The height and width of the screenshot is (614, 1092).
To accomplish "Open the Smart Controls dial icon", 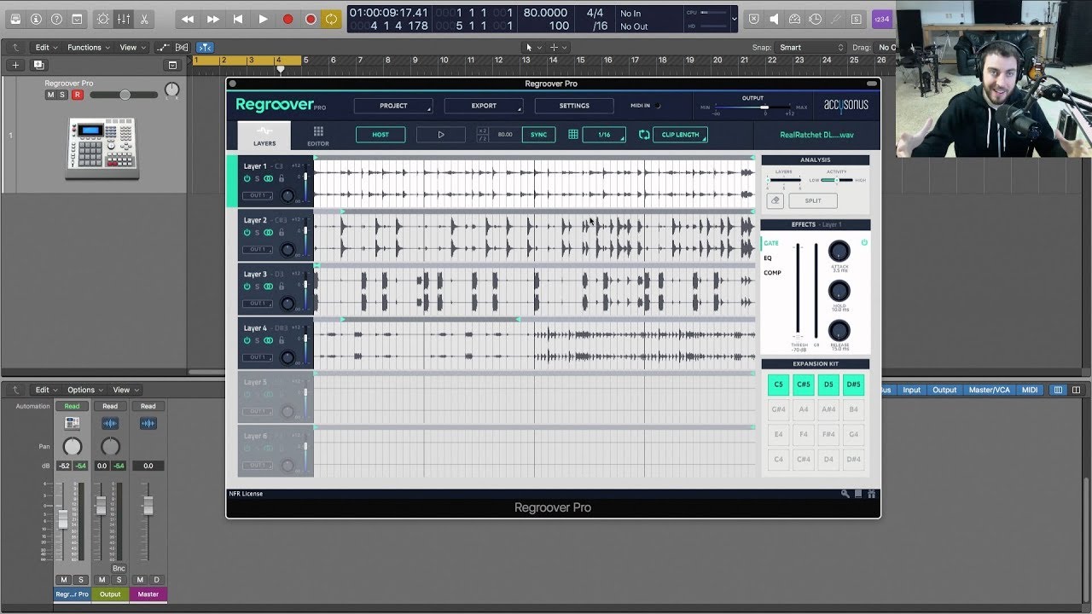I will [x=103, y=19].
